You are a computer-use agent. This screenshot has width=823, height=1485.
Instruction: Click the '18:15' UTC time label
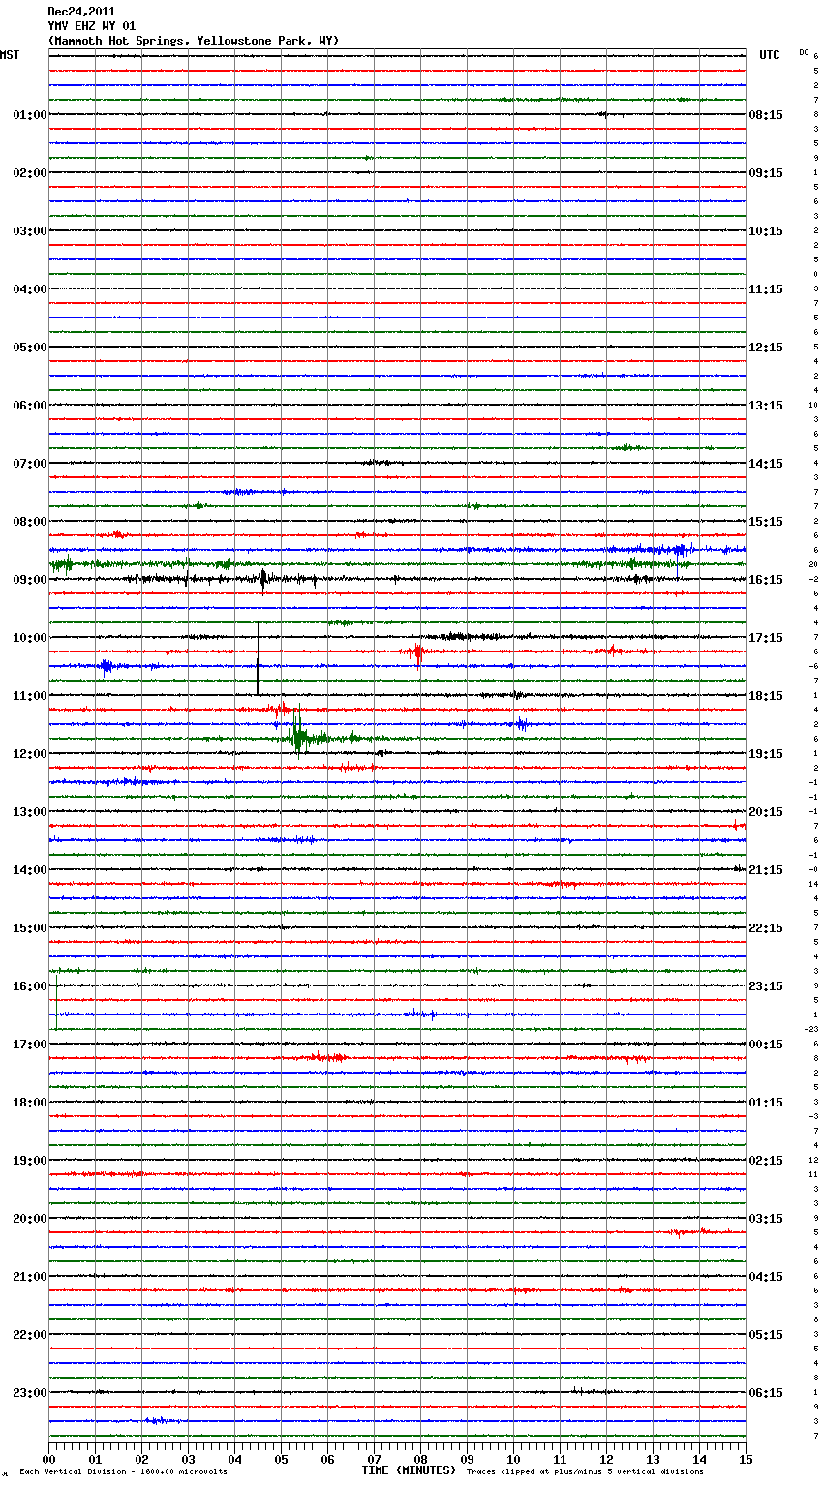tap(766, 696)
